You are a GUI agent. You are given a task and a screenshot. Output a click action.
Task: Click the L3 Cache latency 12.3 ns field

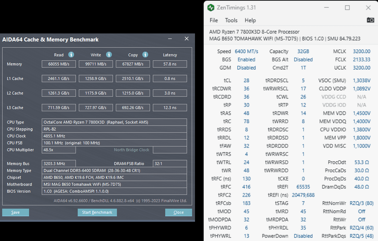tap(170, 108)
